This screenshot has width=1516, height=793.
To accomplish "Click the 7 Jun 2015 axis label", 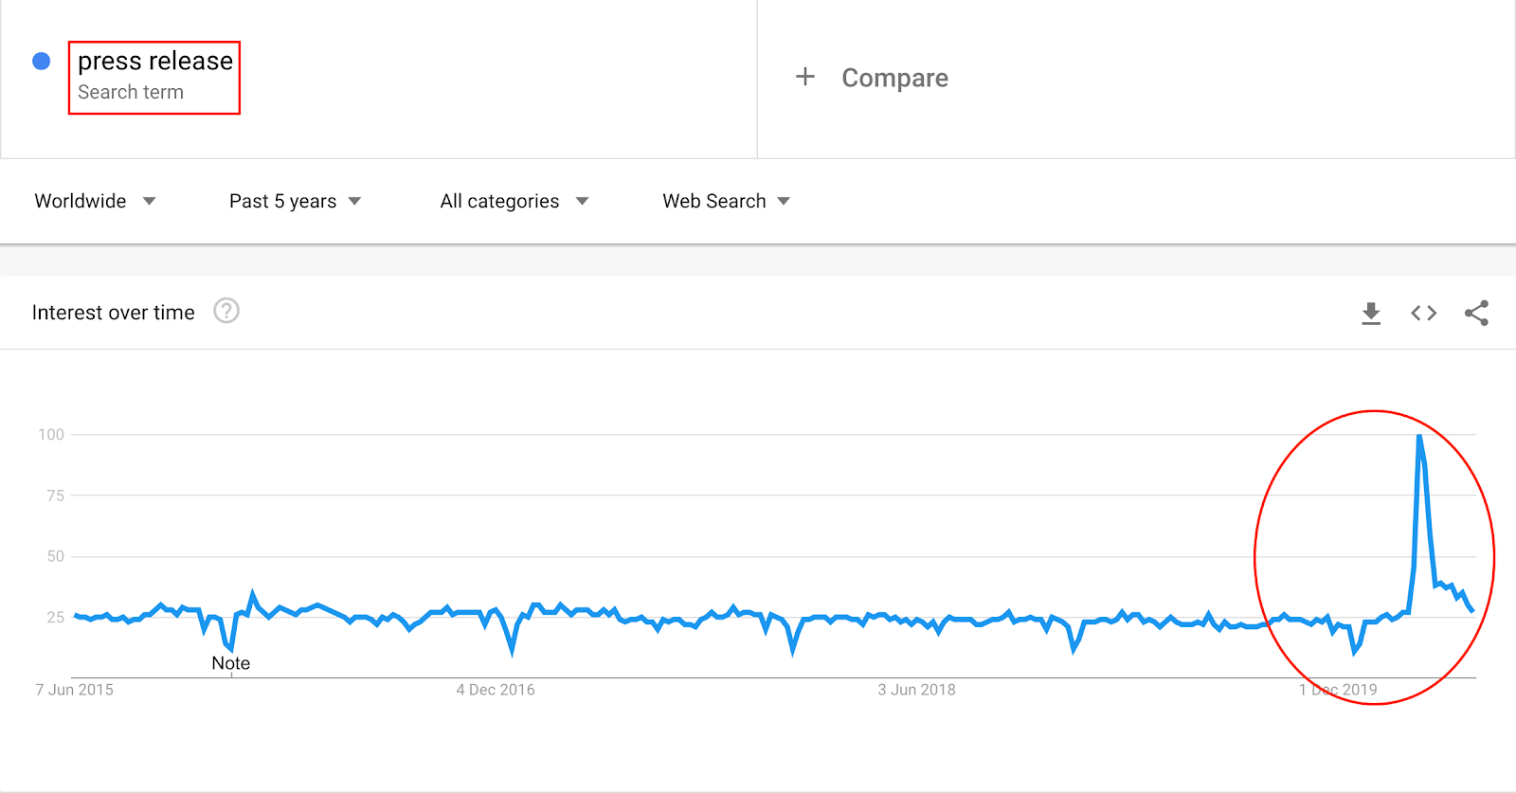I will [x=74, y=690].
